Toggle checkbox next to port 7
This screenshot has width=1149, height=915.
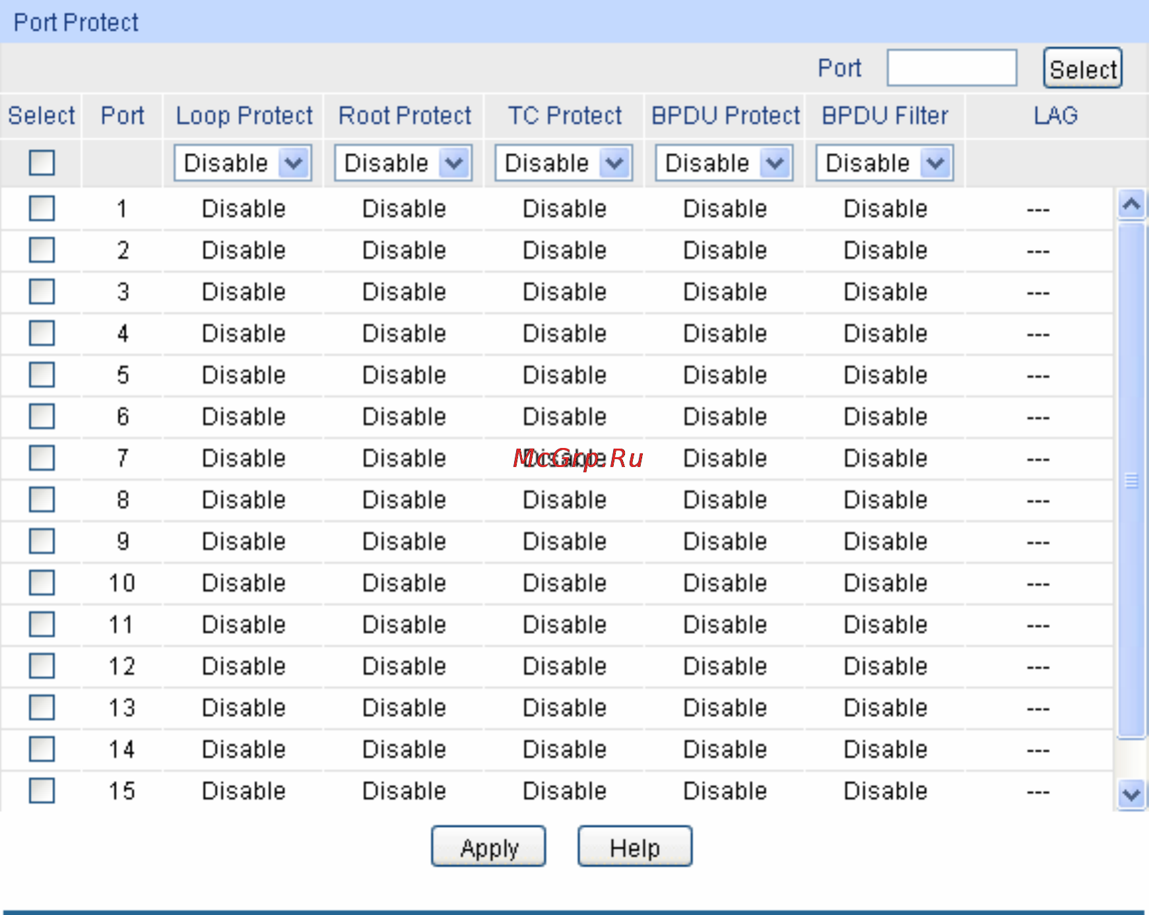(42, 458)
